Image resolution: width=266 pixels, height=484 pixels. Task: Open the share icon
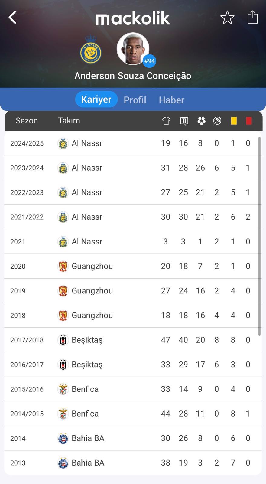click(253, 17)
